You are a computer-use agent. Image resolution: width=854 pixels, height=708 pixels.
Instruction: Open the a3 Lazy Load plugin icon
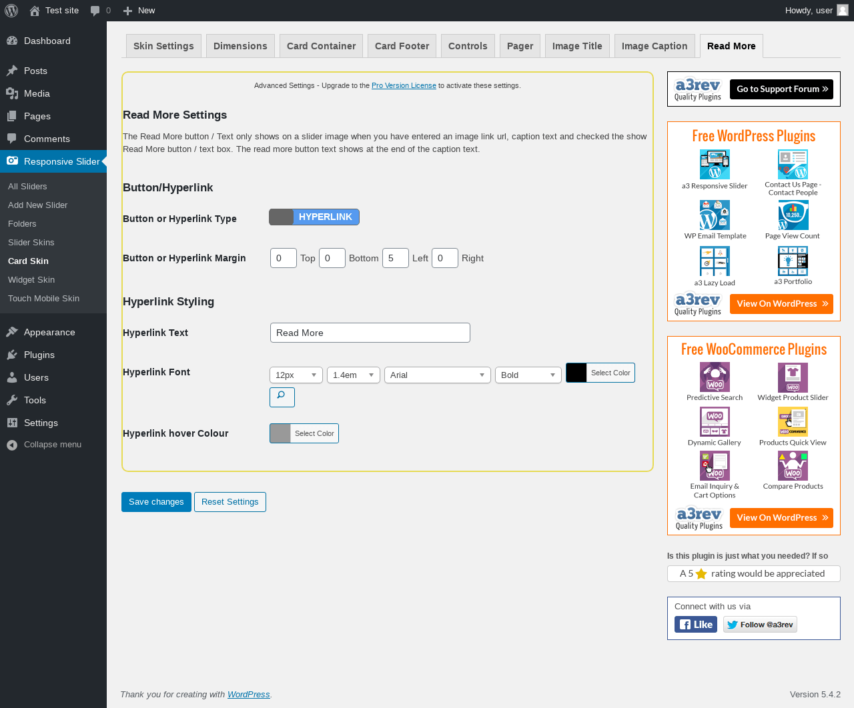[715, 261]
